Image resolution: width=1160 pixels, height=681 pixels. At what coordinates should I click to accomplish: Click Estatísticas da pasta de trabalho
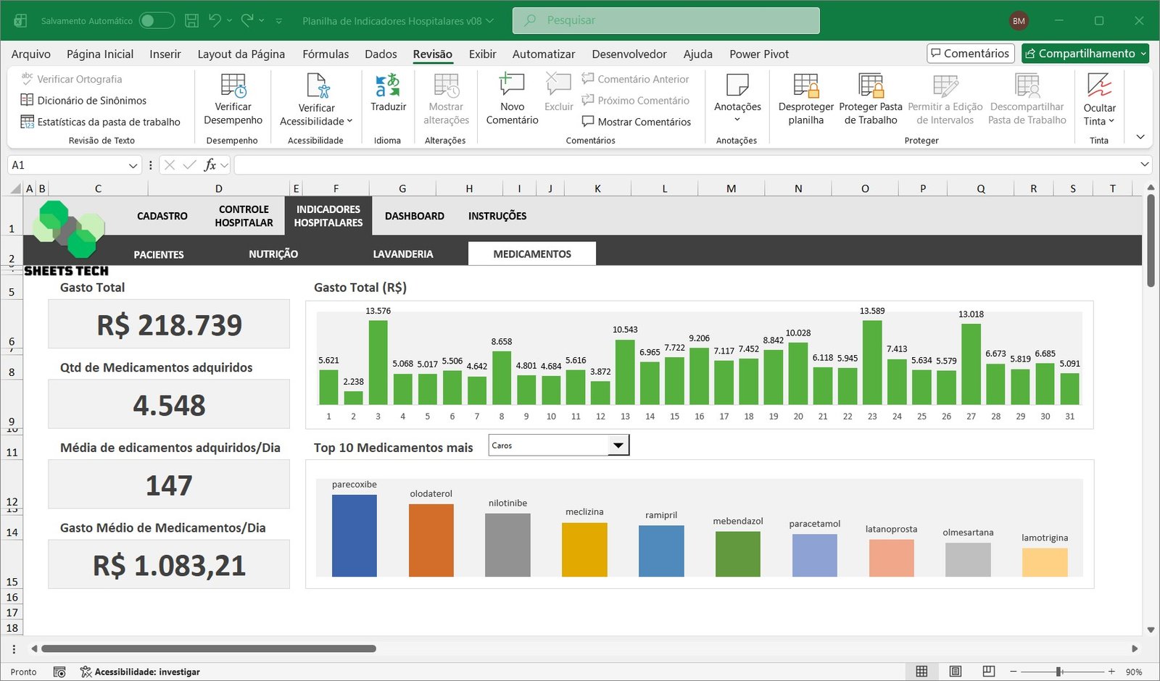pyautogui.click(x=101, y=122)
